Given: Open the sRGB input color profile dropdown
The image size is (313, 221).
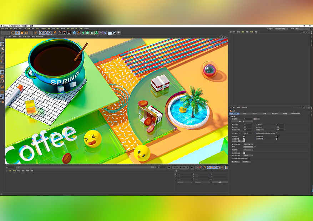Looking at the screenshot, I should (248, 155).
